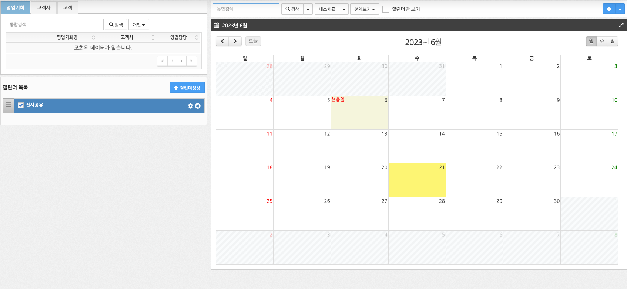The width and height of the screenshot is (627, 289).
Task: Open the 개인 filter dropdown
Action: point(138,25)
